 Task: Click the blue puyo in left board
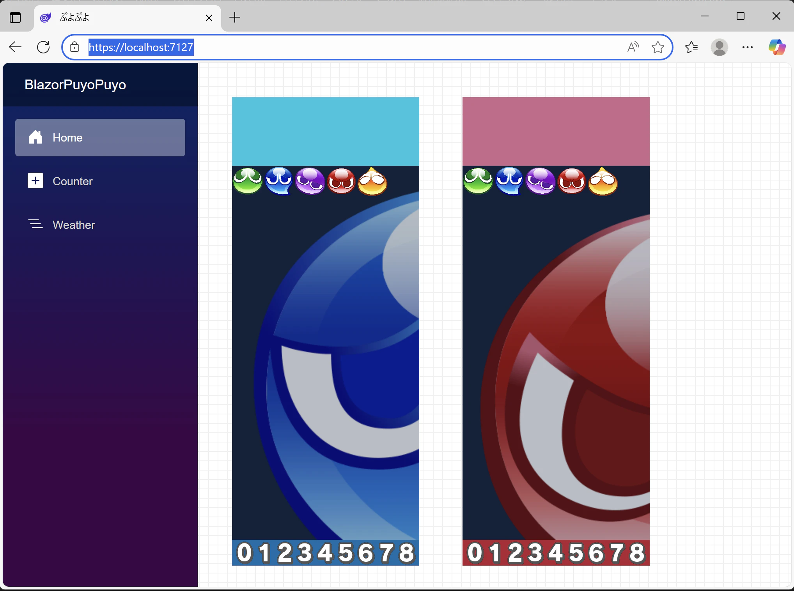[x=279, y=181]
